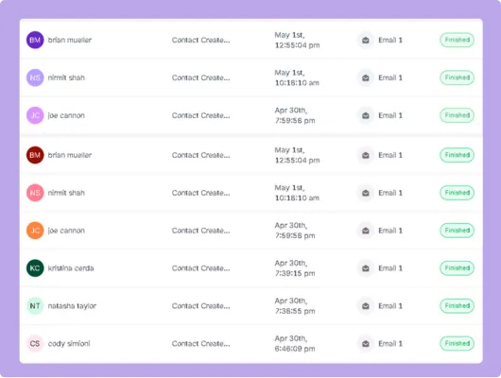
Task: Click the email envelope icon in natasha taylor's row
Action: click(x=366, y=306)
